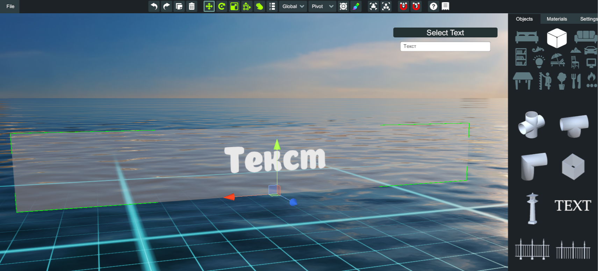
Task: Select the 3D Текст object in viewport
Action: pos(275,160)
